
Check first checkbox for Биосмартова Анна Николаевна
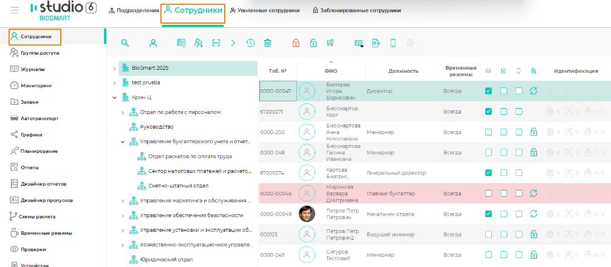click(x=488, y=132)
